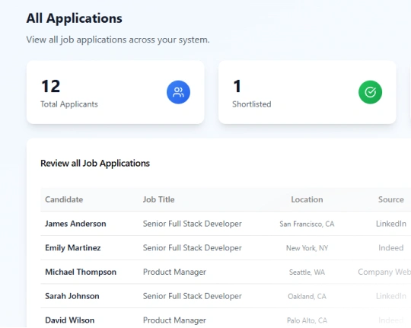Open candidate Michael Thompson
411x328 pixels.
(x=81, y=272)
